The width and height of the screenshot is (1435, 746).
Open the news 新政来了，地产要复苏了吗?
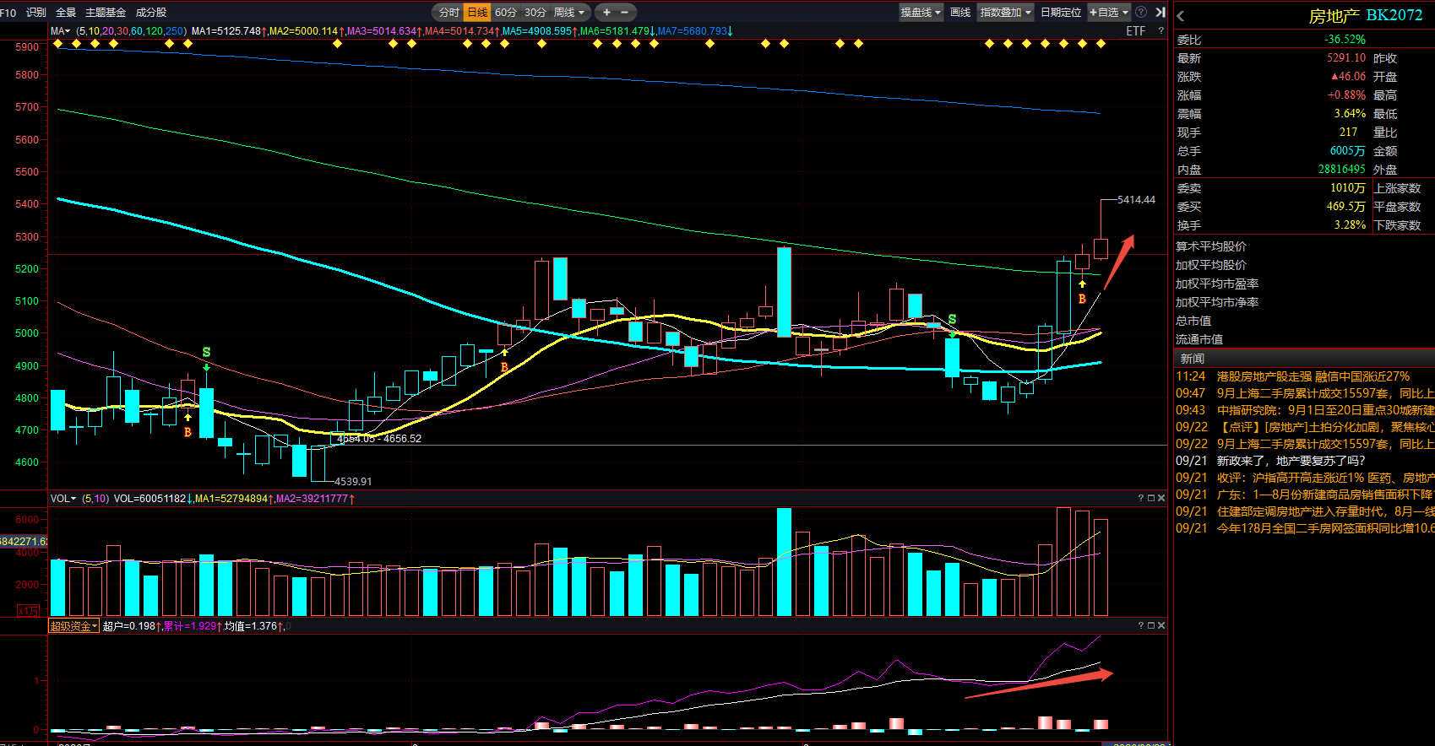click(x=1291, y=461)
